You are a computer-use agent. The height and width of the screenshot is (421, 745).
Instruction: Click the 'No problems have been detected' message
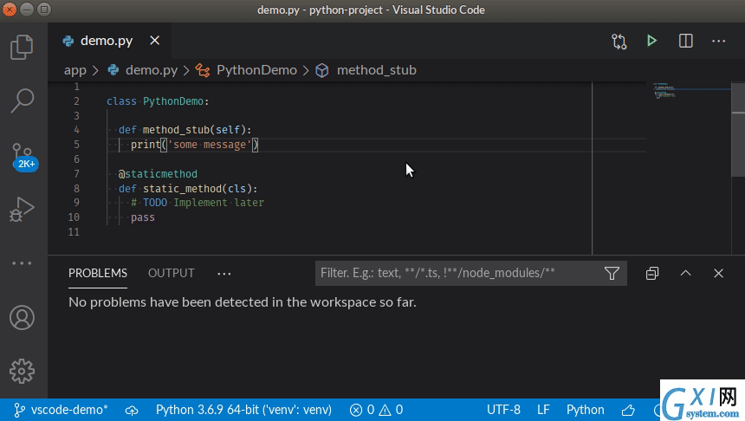[x=243, y=302]
